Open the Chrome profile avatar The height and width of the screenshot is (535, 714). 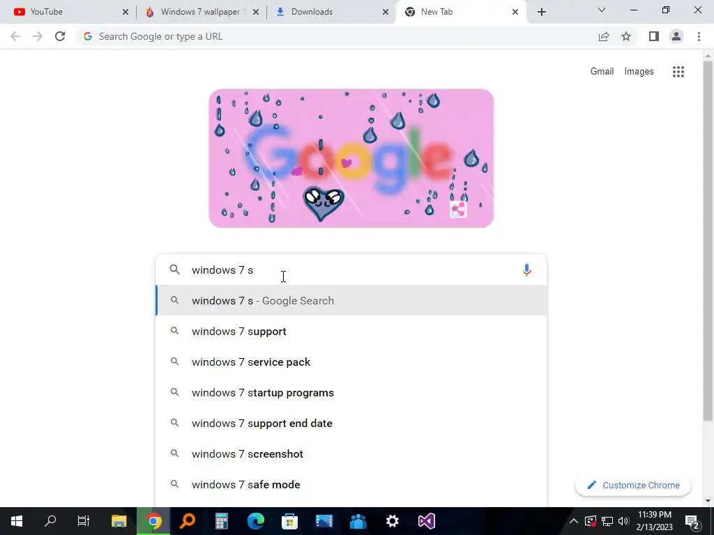click(676, 36)
